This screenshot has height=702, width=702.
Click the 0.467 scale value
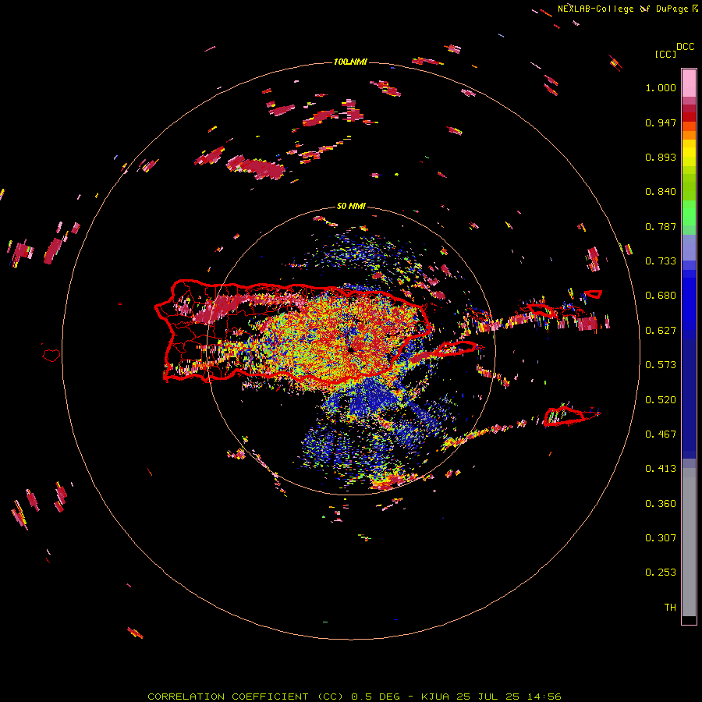click(661, 434)
